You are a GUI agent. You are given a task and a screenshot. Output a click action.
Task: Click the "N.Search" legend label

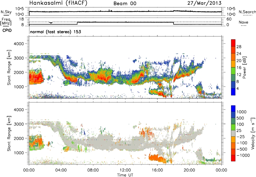247,12
